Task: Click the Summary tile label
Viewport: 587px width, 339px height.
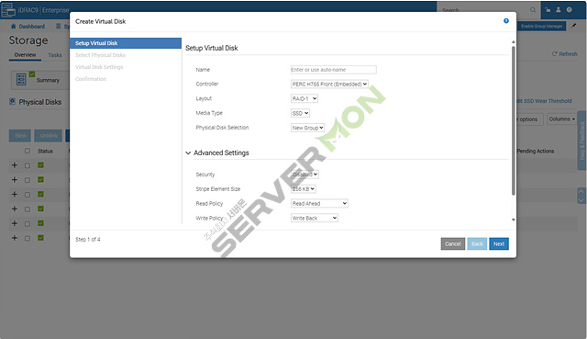Action: (48, 80)
